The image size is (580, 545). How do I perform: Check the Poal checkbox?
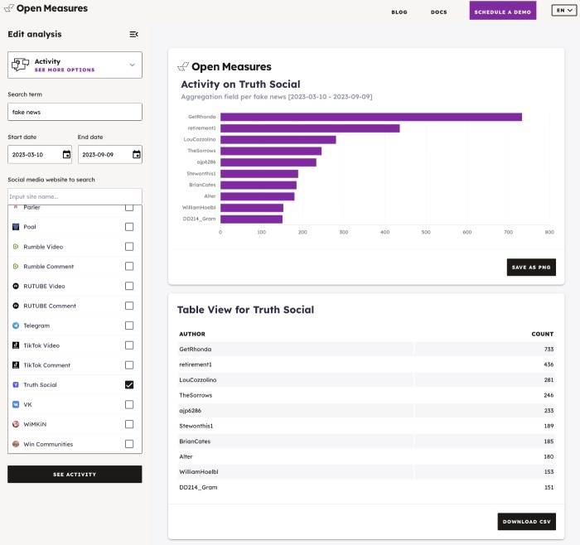129,227
